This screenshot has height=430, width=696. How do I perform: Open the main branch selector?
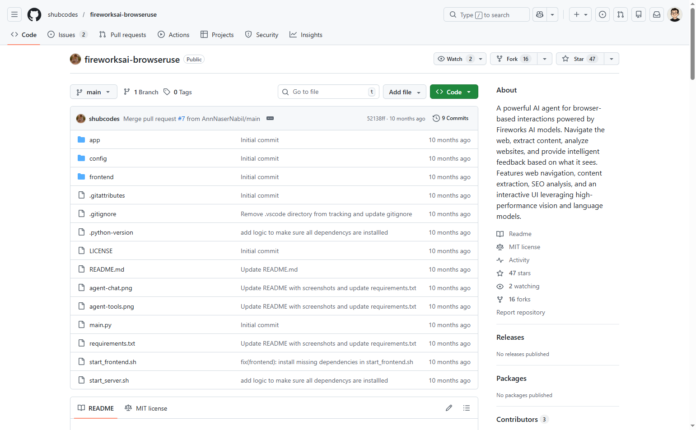coord(93,92)
